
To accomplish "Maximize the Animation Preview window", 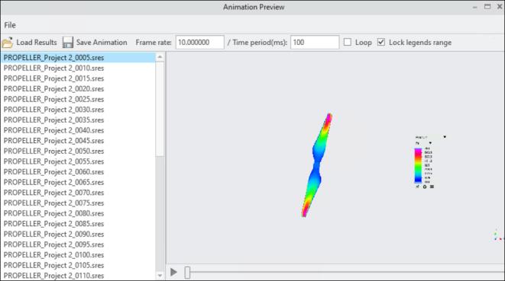I will 487,7.
